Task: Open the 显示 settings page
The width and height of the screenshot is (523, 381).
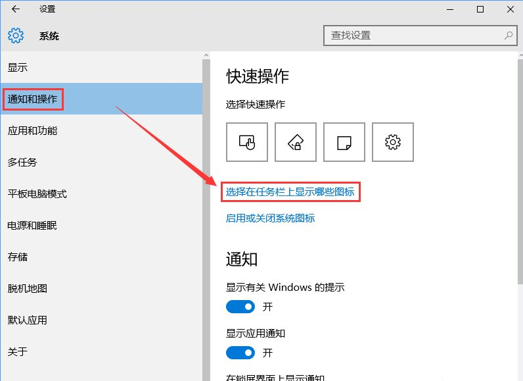Action: tap(18, 68)
